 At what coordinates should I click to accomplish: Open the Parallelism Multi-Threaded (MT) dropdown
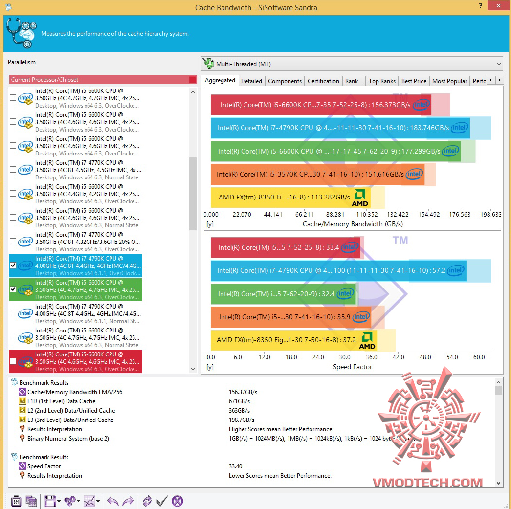pyautogui.click(x=352, y=64)
